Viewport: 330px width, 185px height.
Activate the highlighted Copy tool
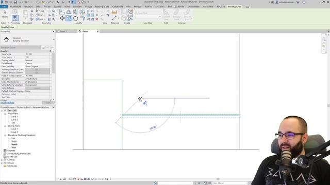coord(69,18)
